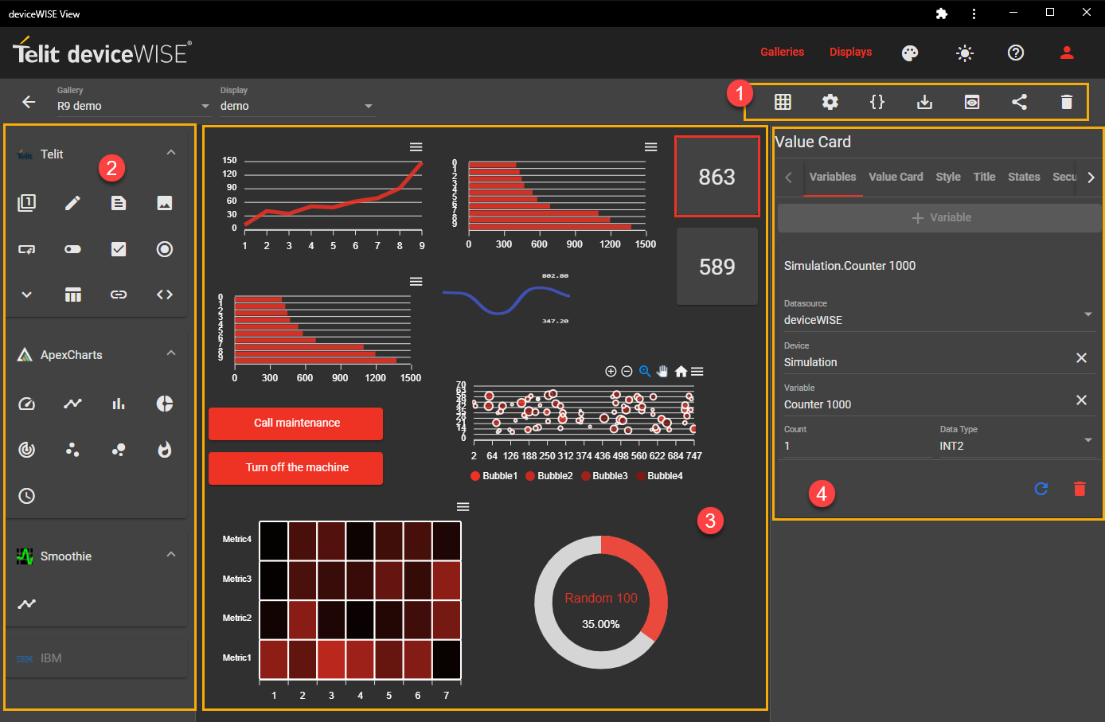The height and width of the screenshot is (722, 1105).
Task: Open the help question mark icon
Action: click(x=1016, y=53)
